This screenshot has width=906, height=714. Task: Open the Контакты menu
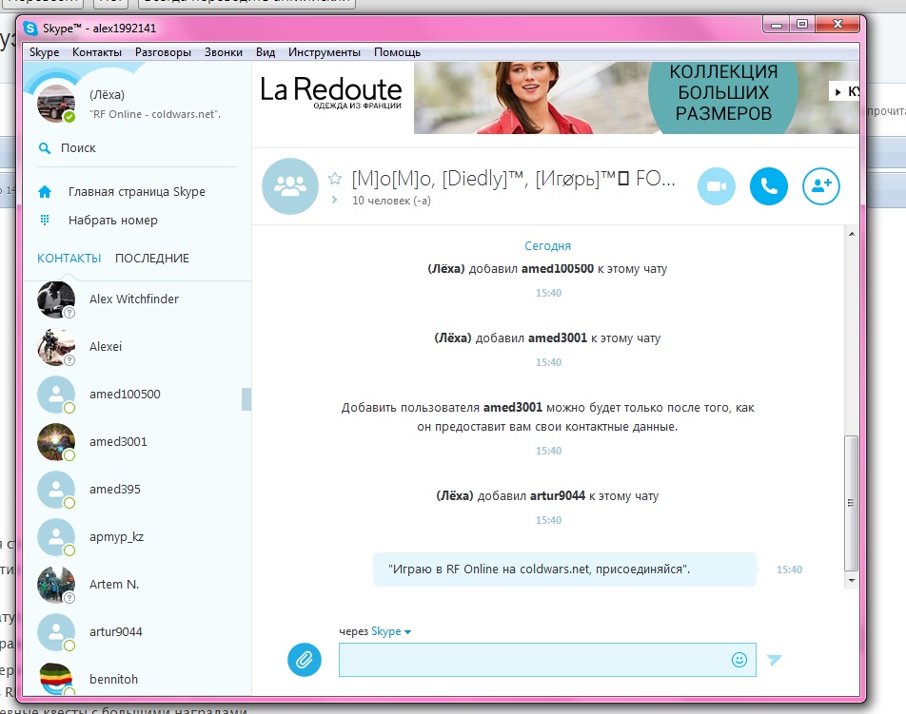96,52
